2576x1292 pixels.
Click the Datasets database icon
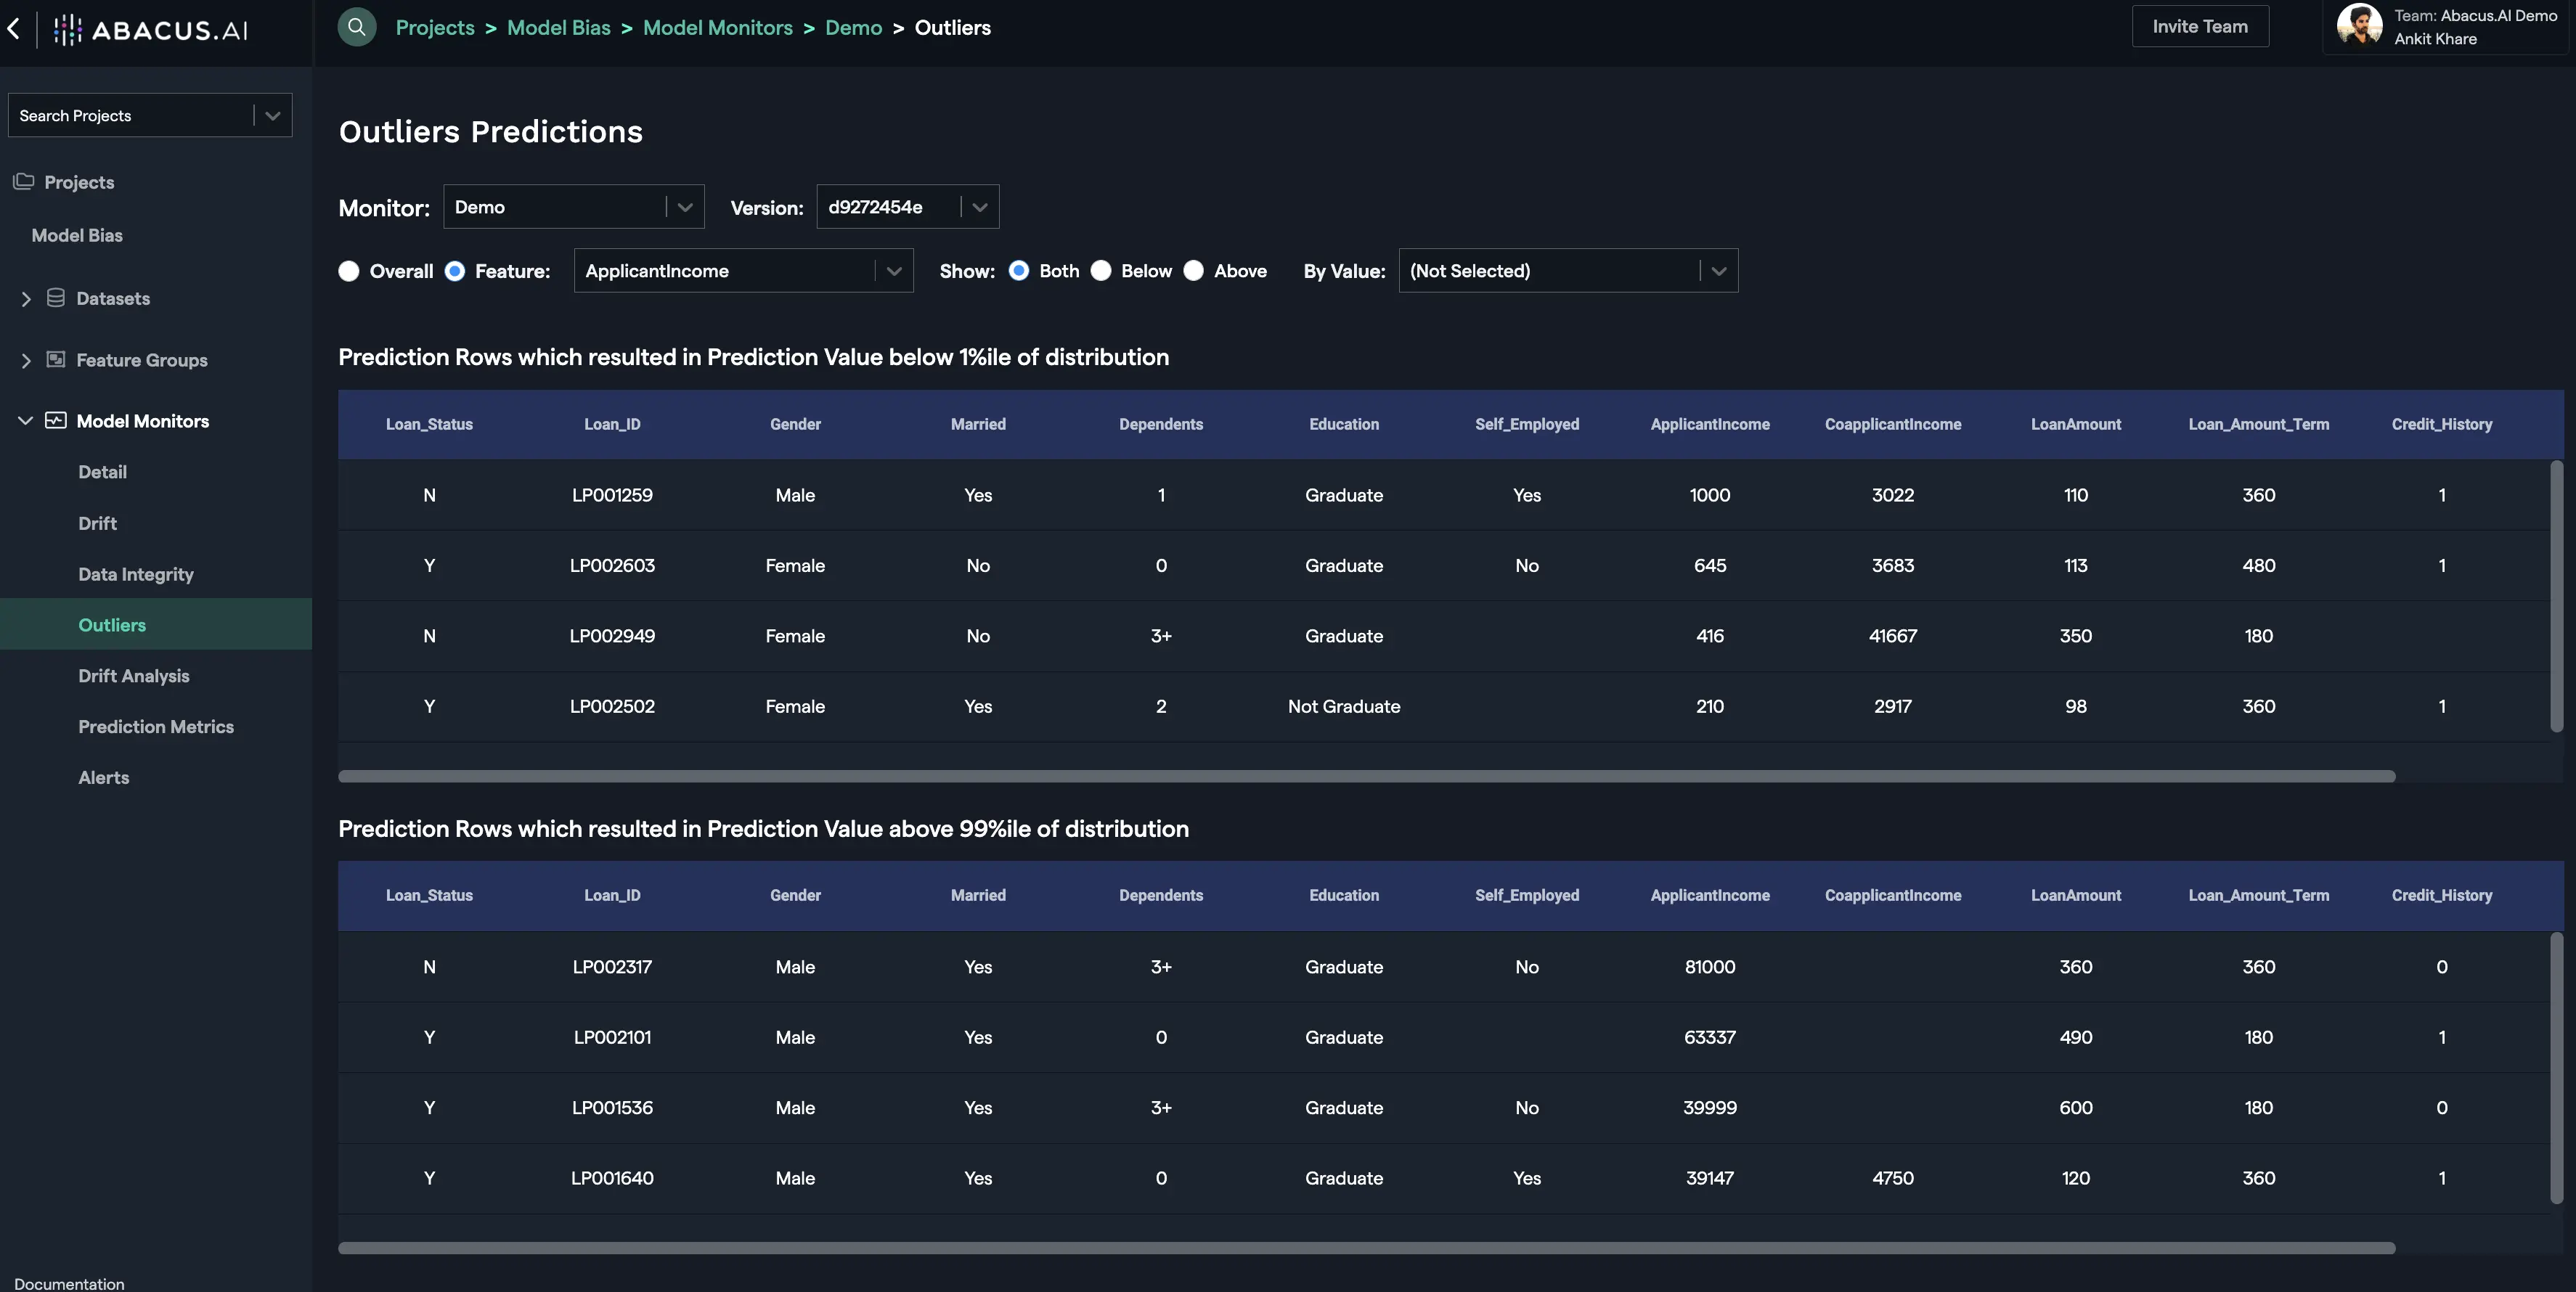56,298
